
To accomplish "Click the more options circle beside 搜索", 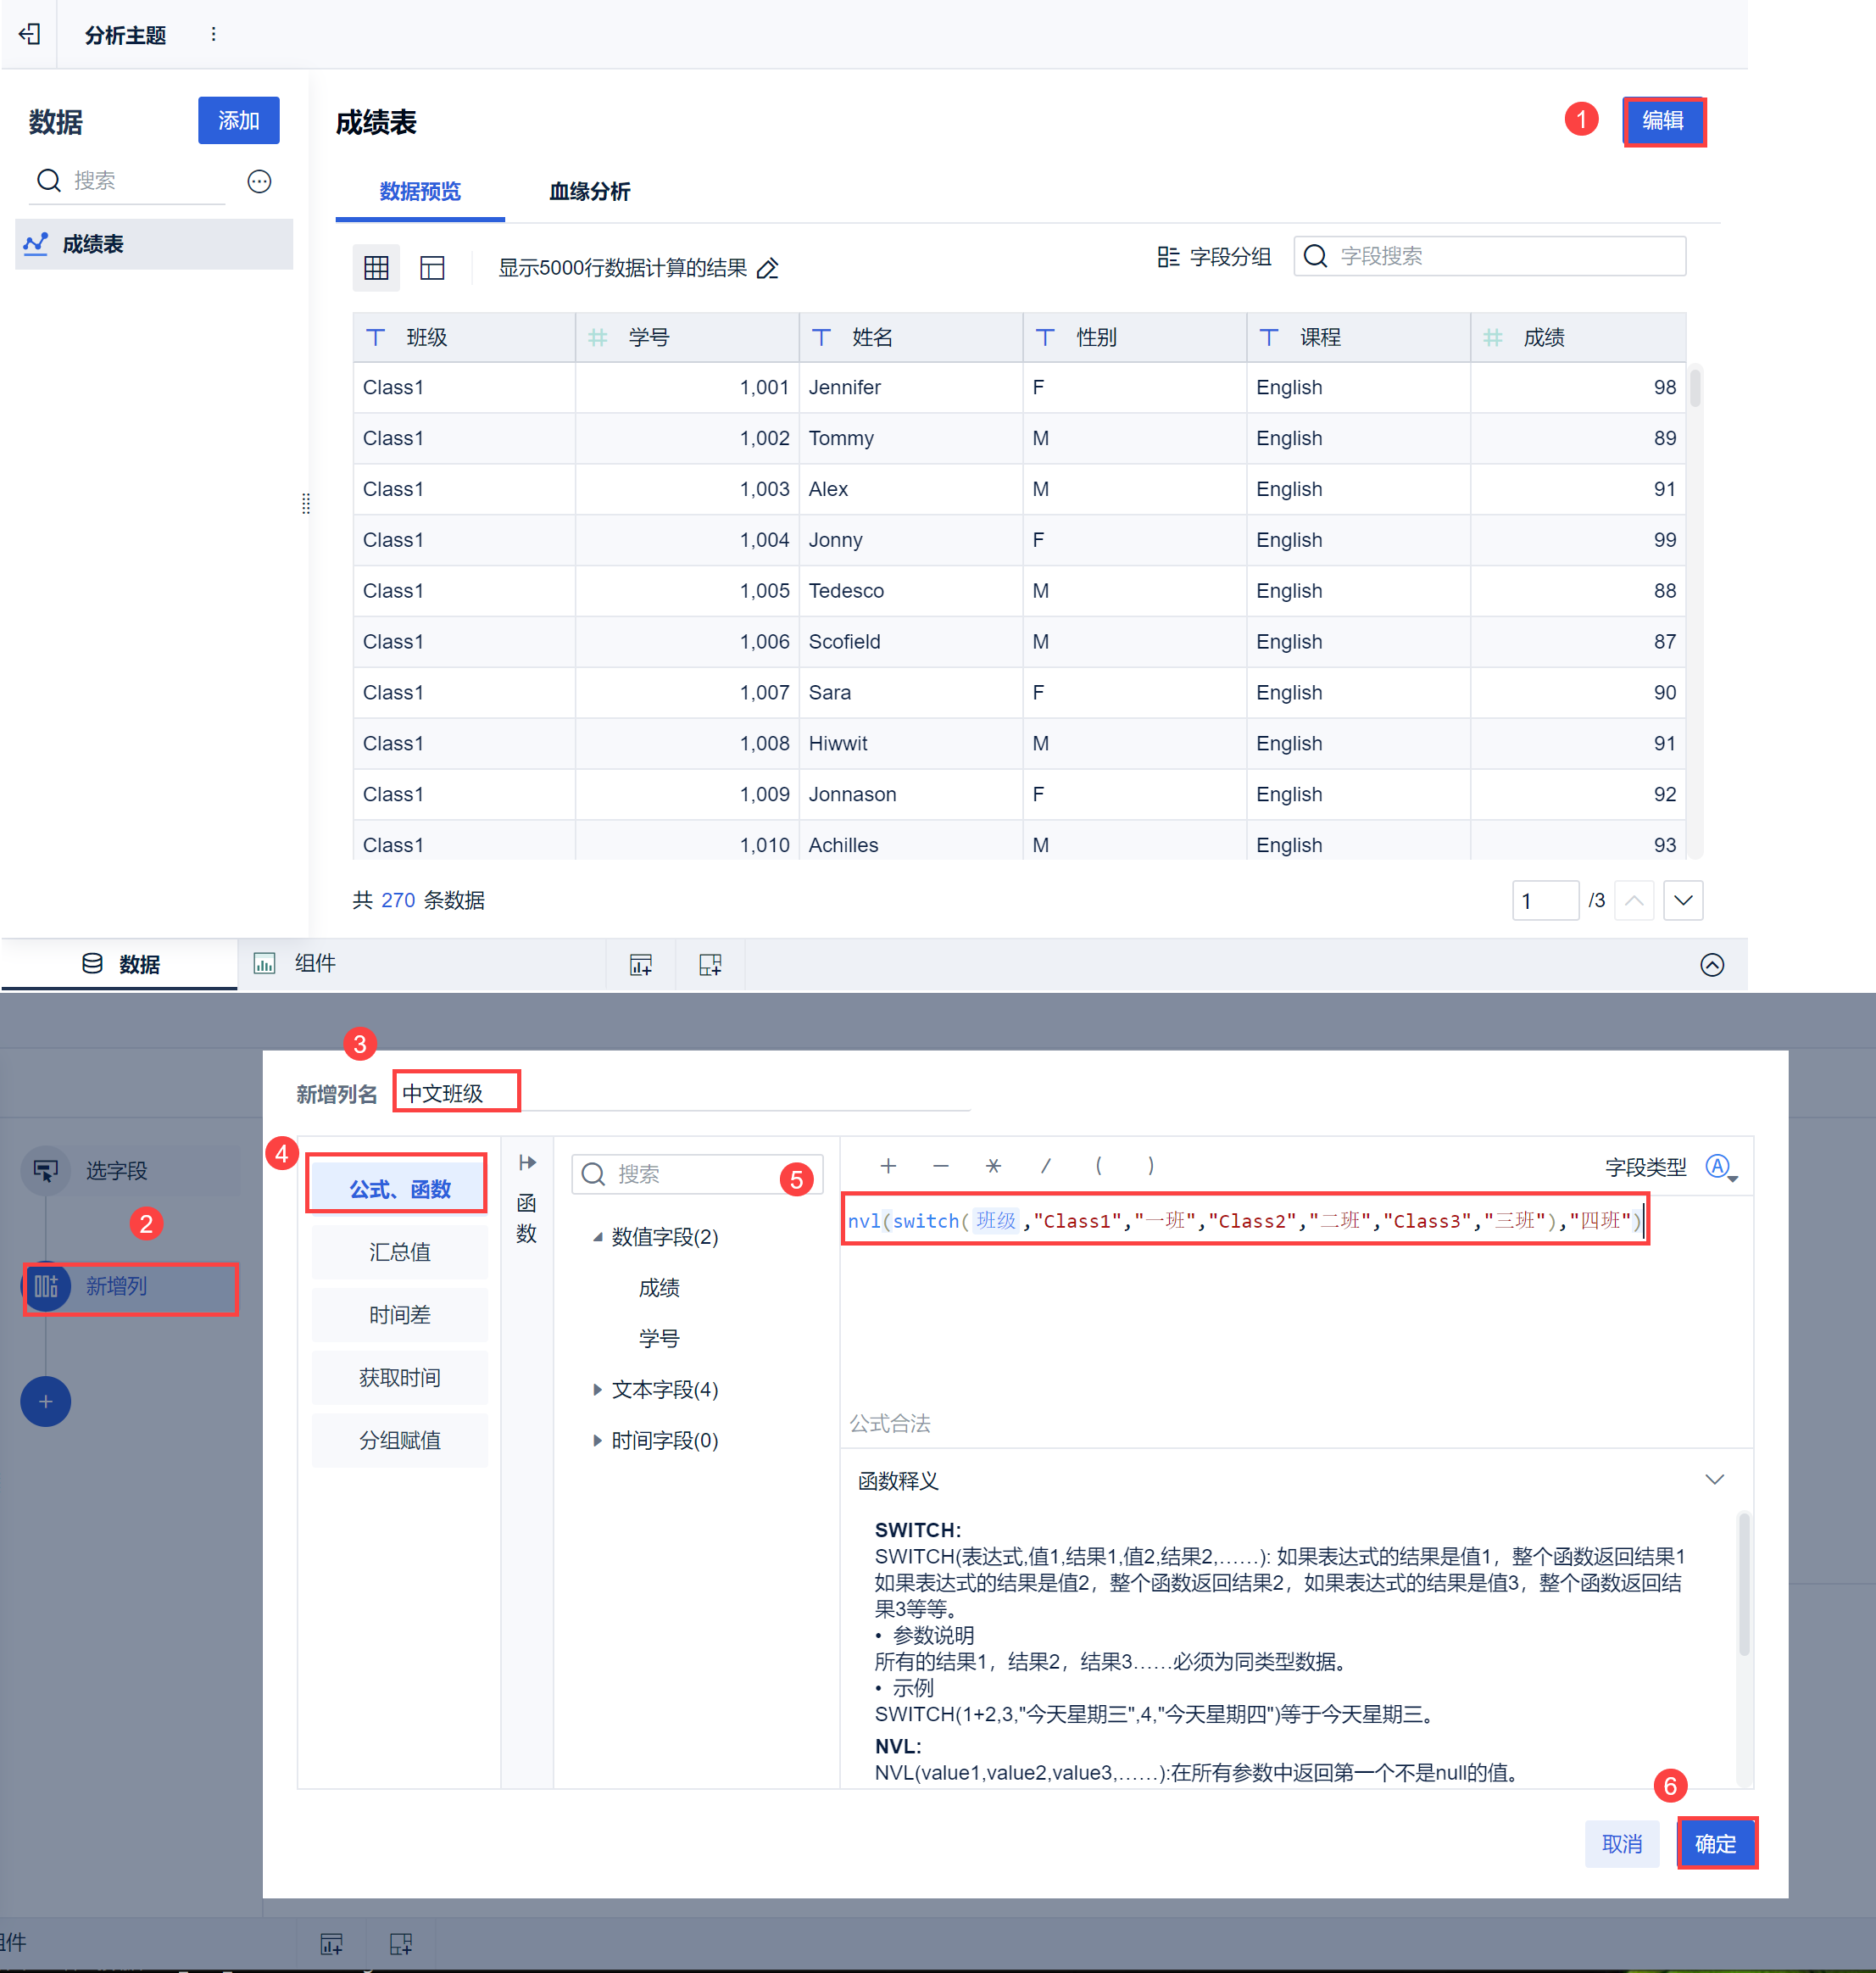I will [x=259, y=181].
